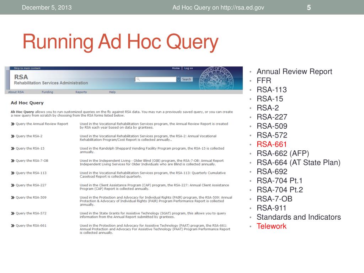Select RSA-692 in the bullet list
364x273 pixels.
(x=272, y=172)
